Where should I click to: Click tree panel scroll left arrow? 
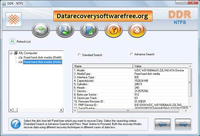[11, 110]
